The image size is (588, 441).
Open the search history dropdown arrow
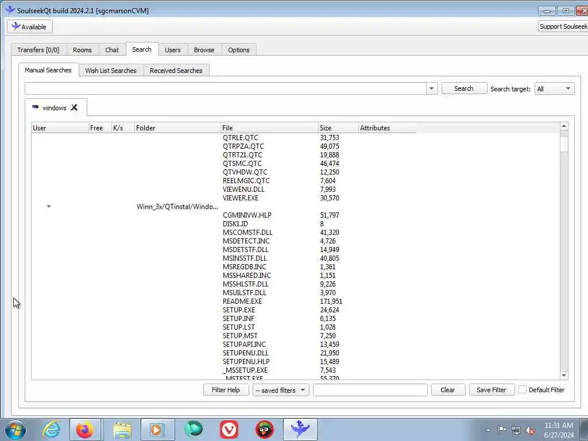tap(431, 88)
